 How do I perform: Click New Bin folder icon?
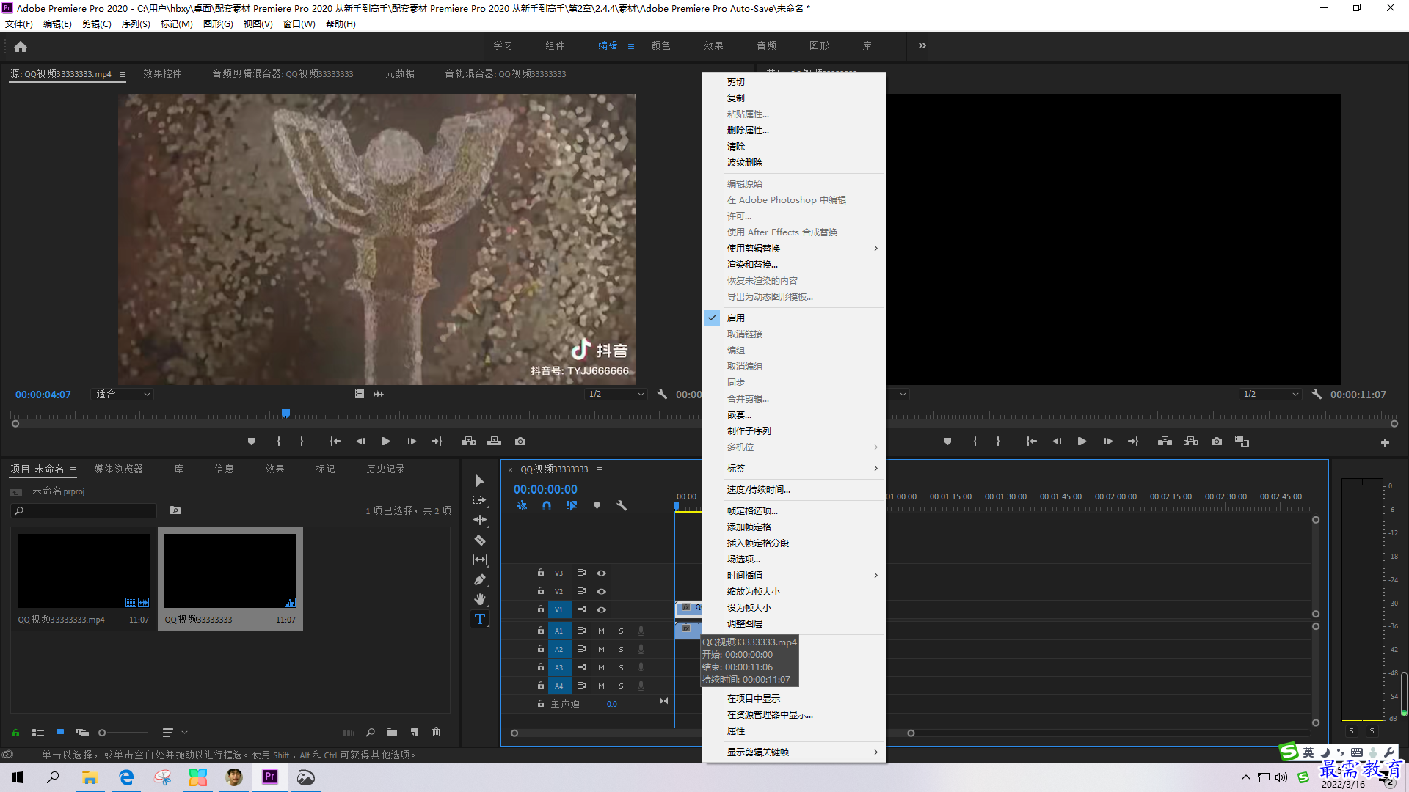coord(393,732)
